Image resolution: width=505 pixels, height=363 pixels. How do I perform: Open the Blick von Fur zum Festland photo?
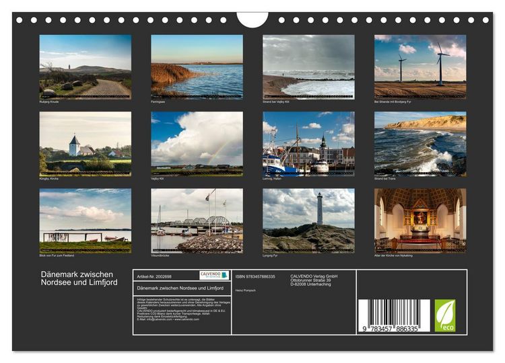pos(86,220)
